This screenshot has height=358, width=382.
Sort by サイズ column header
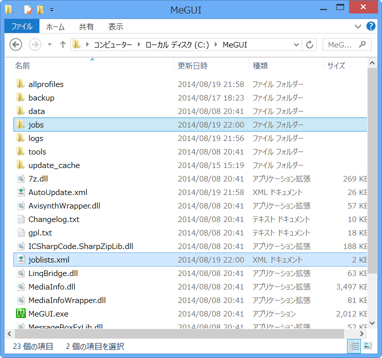coord(336,65)
